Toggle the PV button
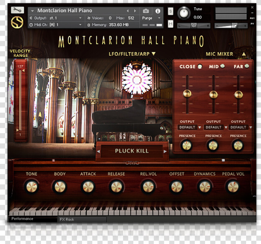Screen dimensions: 261x244 coord(252,24)
